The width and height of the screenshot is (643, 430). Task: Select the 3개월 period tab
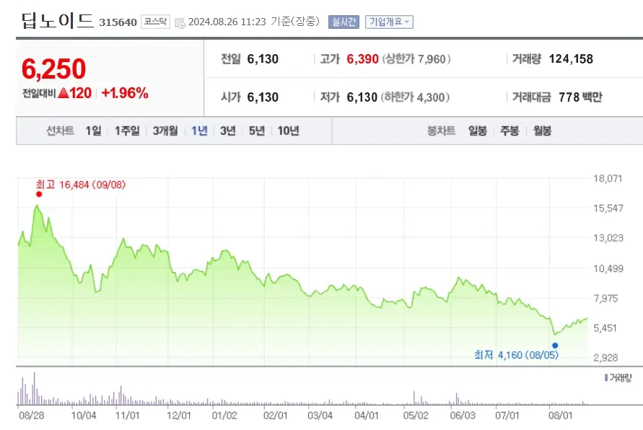click(165, 131)
